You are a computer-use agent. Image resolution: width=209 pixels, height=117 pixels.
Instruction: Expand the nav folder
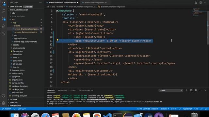[16, 35]
